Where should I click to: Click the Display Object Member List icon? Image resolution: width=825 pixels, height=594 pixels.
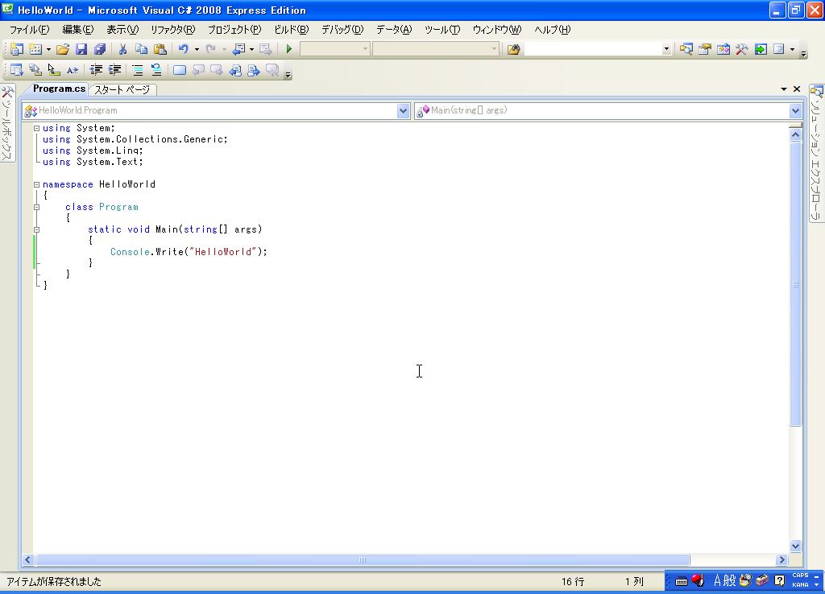pos(17,70)
